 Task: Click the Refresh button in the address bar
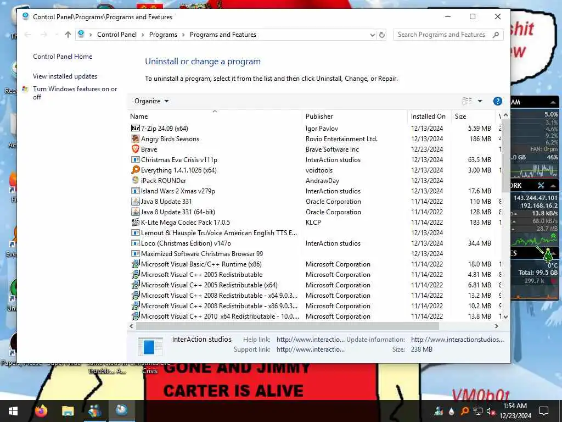[x=382, y=35]
